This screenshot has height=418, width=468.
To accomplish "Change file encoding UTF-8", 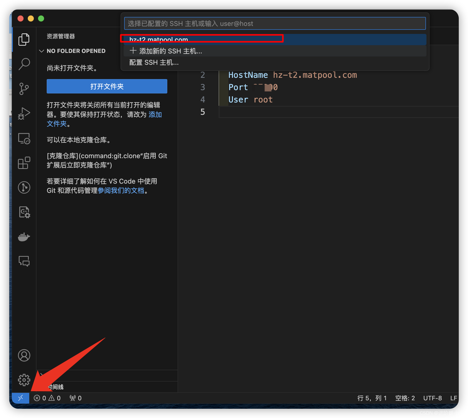I will (x=433, y=398).
